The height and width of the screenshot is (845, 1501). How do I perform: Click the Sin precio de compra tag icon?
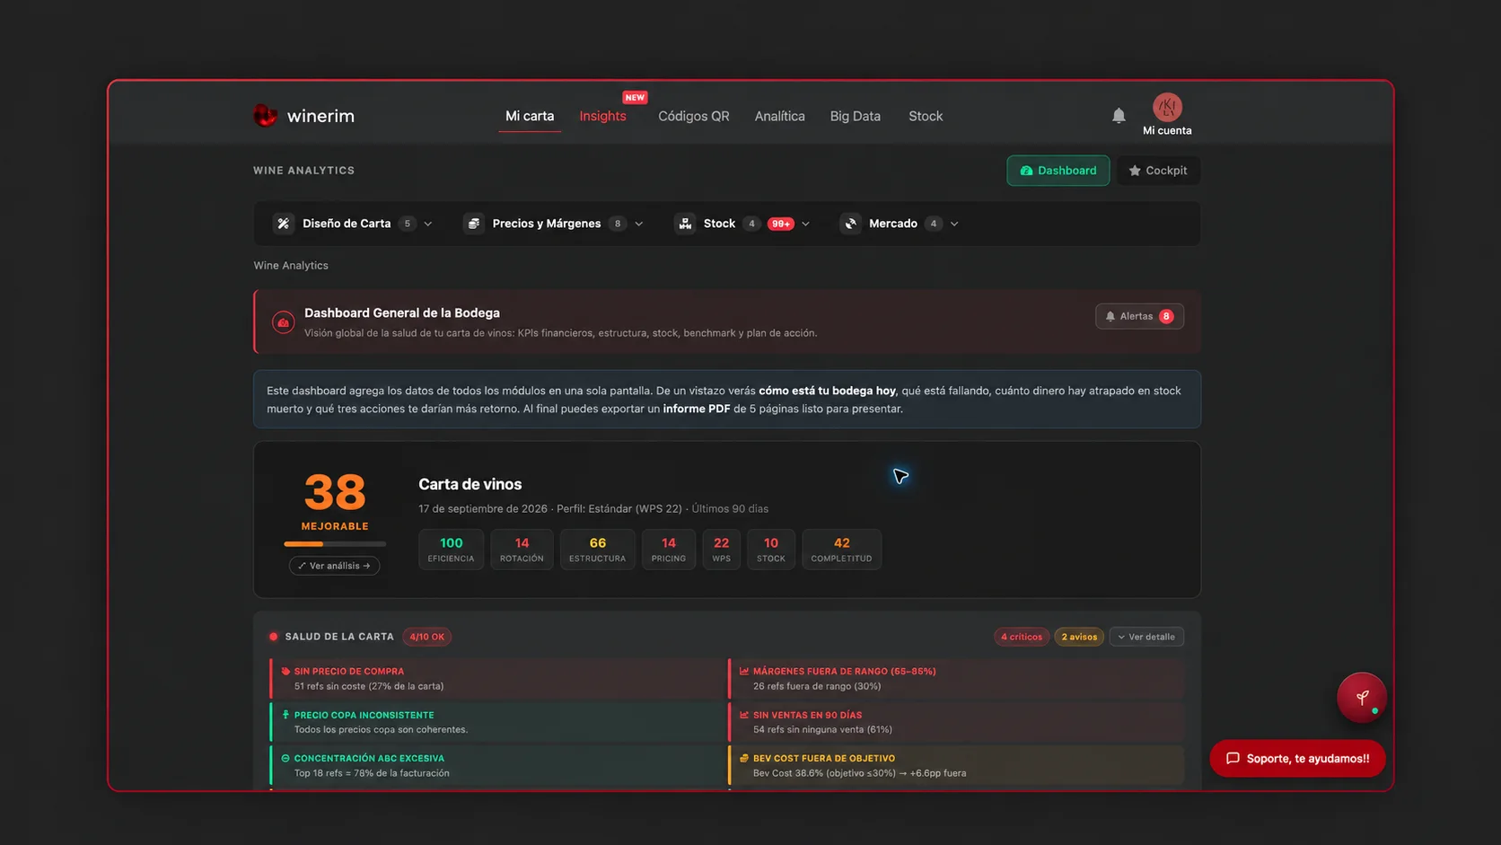tap(285, 672)
